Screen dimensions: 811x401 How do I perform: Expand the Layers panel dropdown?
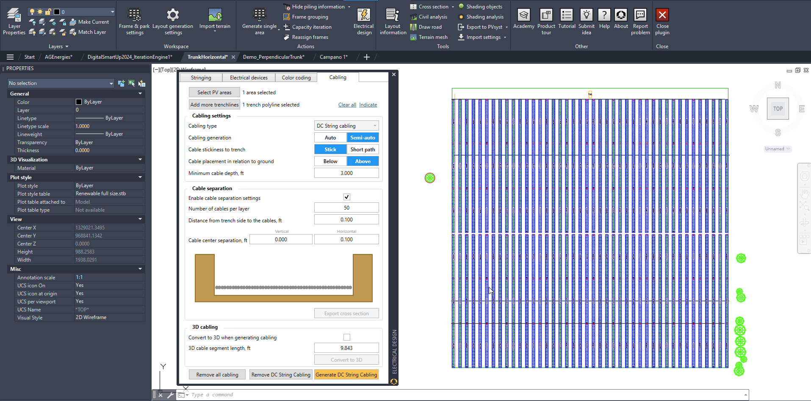tap(58, 46)
